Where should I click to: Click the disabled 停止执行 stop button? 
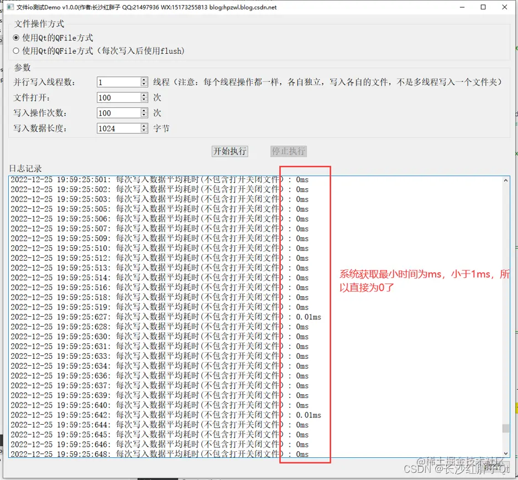pos(289,151)
